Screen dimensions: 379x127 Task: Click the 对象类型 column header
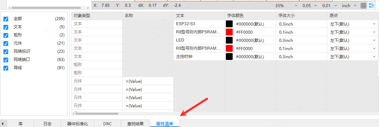97,16
